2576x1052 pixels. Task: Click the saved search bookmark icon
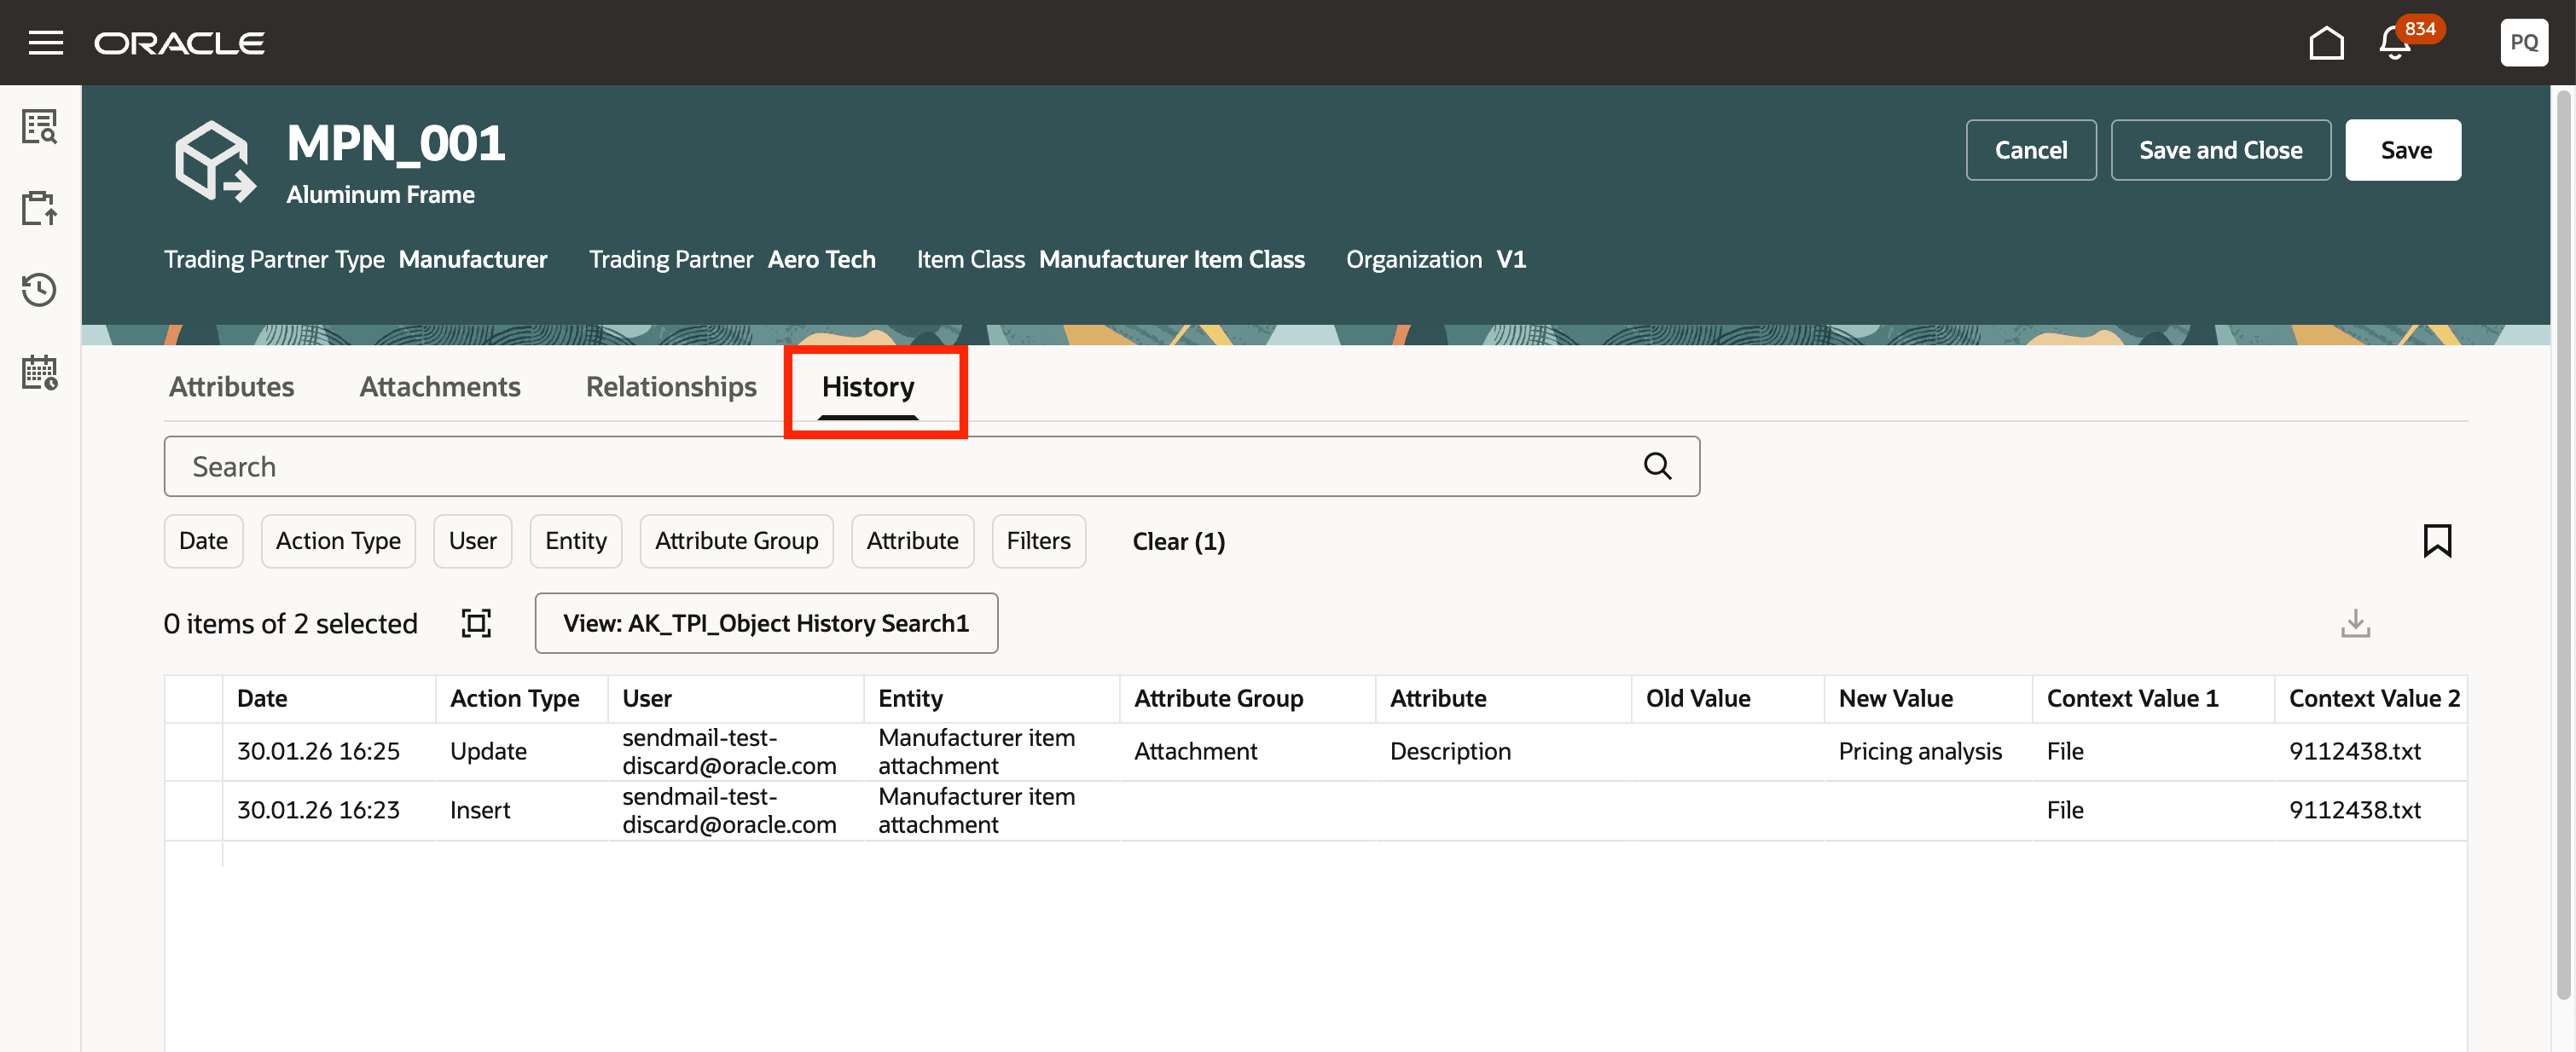2437,540
